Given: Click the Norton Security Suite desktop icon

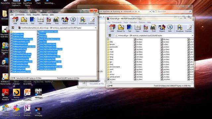Looking at the screenshot, I should click(x=16, y=95).
